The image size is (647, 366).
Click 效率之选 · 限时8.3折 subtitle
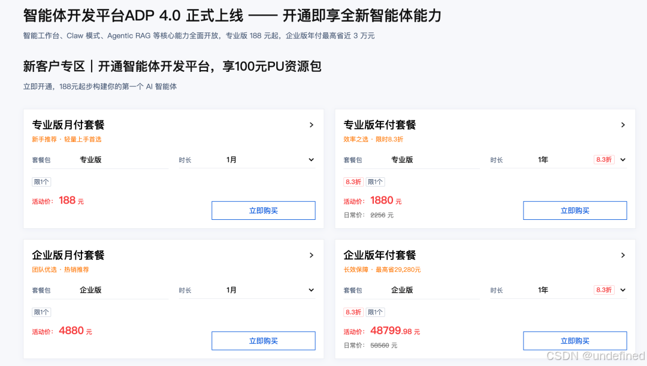[373, 140]
